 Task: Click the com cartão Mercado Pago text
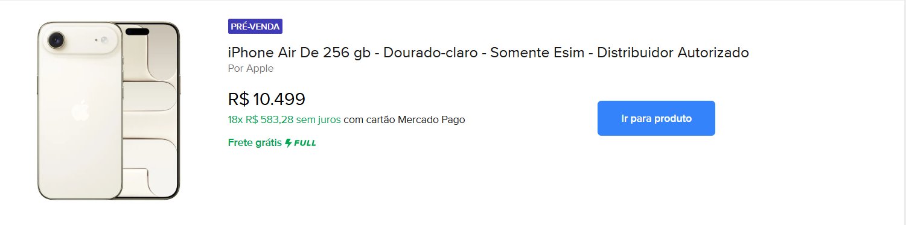point(404,119)
